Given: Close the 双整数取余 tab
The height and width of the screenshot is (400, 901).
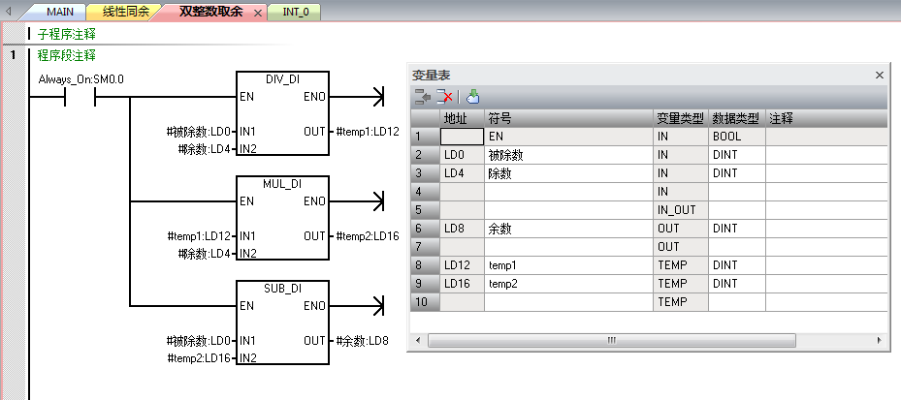Looking at the screenshot, I should pos(257,13).
